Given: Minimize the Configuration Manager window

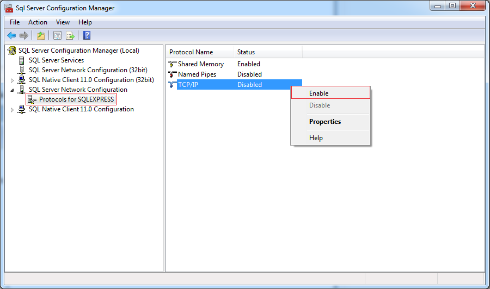Looking at the screenshot, I should [x=438, y=6].
